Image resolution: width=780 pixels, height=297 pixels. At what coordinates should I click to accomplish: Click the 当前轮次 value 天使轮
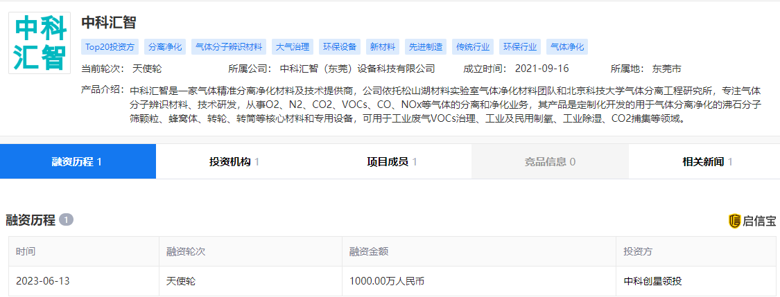click(147, 69)
